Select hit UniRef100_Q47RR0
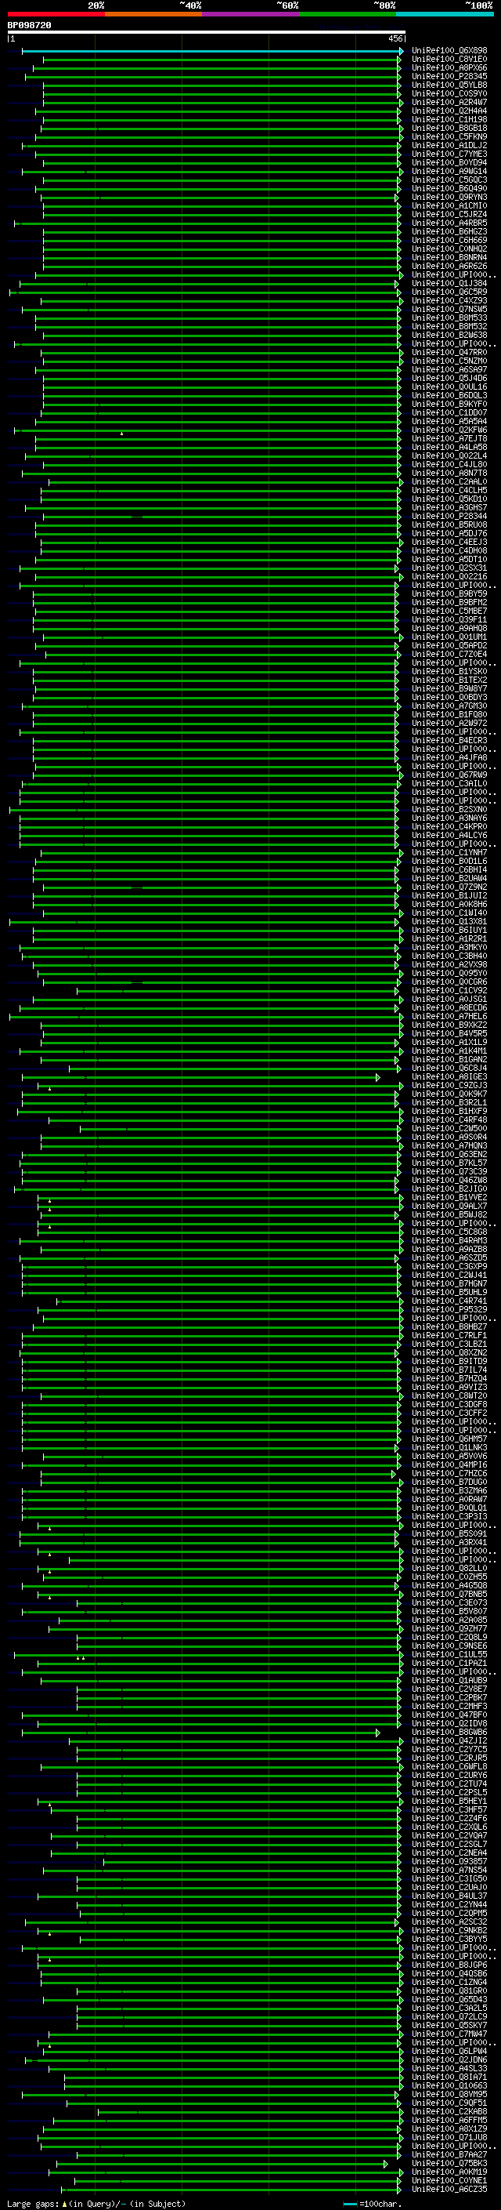Viewport: 501px width, 2210px height. click(449, 353)
